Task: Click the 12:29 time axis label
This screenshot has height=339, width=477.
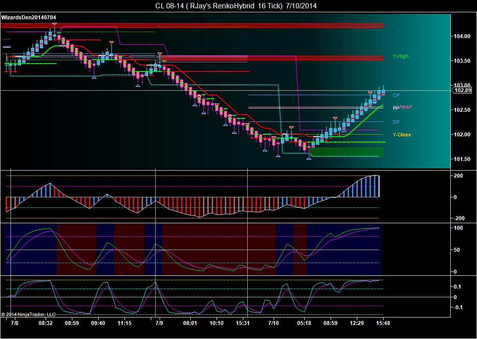Action: [356, 323]
